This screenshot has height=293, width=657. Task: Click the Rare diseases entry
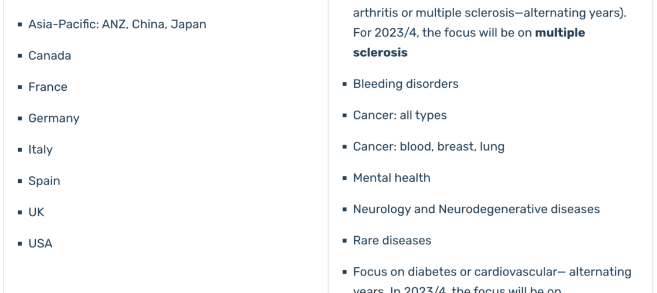coord(392,241)
